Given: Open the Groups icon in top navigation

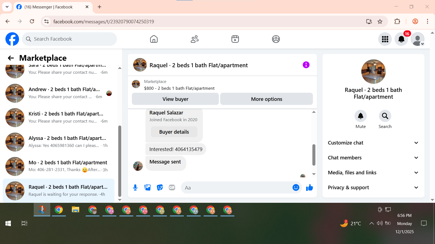Looking at the screenshot, I should click(276, 39).
